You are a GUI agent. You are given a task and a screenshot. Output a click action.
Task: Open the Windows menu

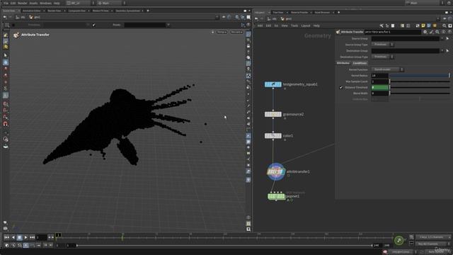[x=45, y=3]
